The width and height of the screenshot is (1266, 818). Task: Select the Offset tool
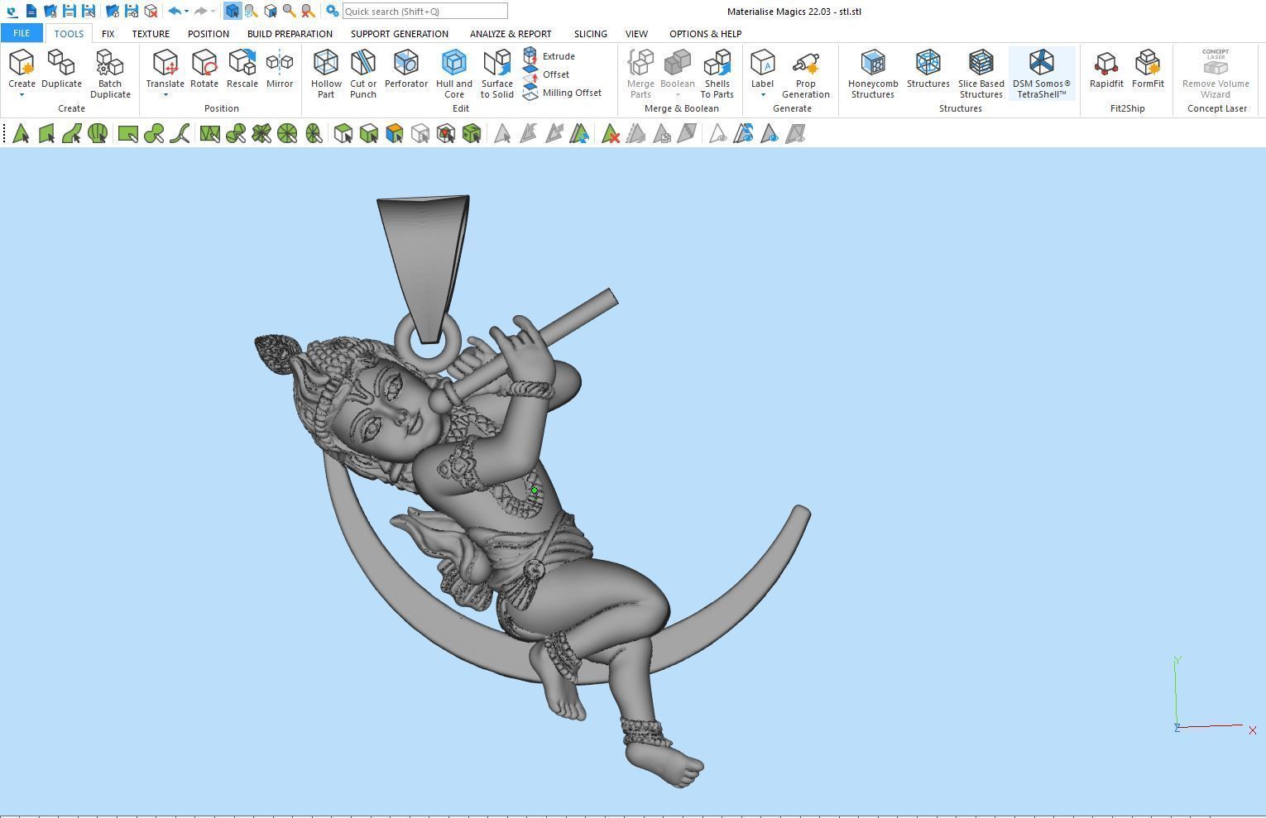(546, 74)
